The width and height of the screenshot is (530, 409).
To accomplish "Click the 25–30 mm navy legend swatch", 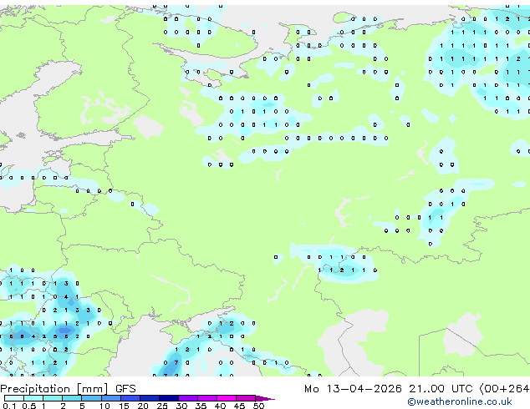I will 169,398.
